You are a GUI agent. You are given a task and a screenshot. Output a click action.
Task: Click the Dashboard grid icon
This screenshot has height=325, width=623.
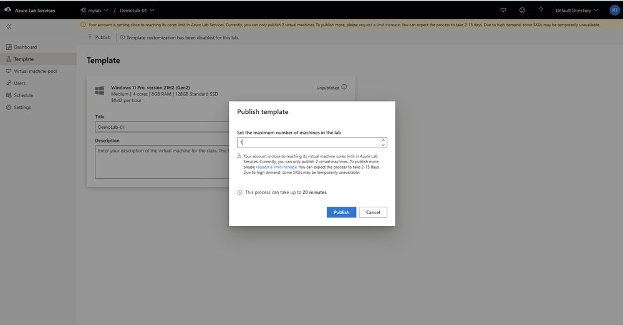(9, 47)
